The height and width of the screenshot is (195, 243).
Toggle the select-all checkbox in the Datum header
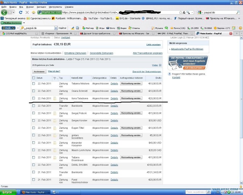[x=33, y=78]
